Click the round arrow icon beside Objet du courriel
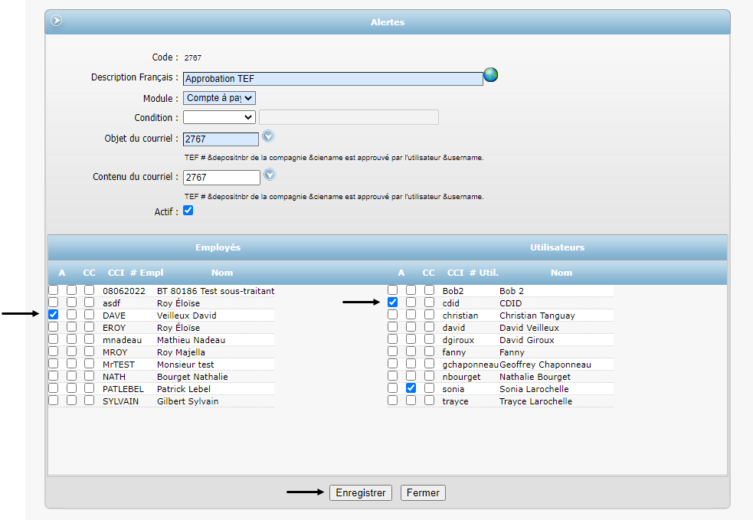Image resolution: width=753 pixels, height=520 pixels. 268,137
